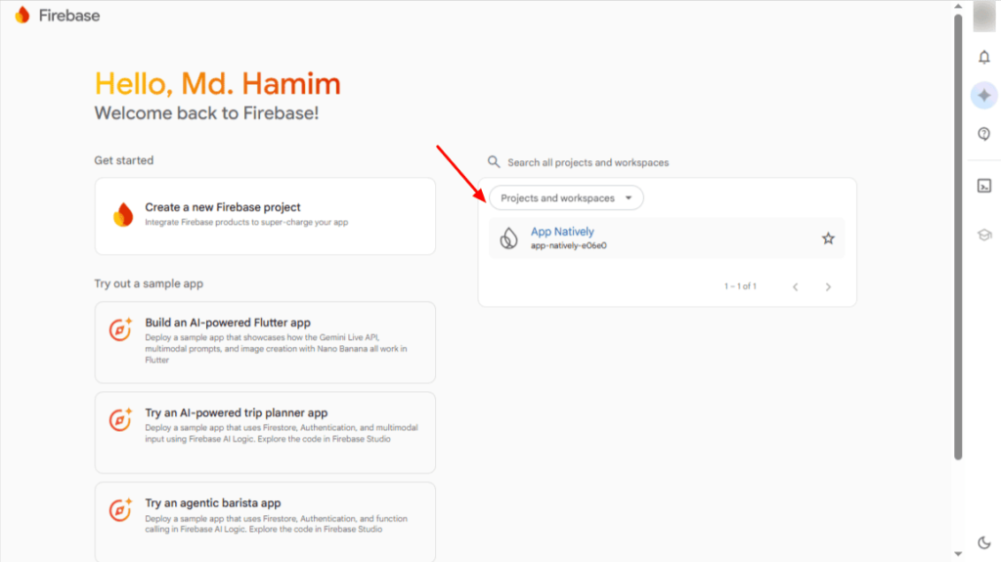
Task: Click the App Natively project icon
Action: (x=508, y=238)
